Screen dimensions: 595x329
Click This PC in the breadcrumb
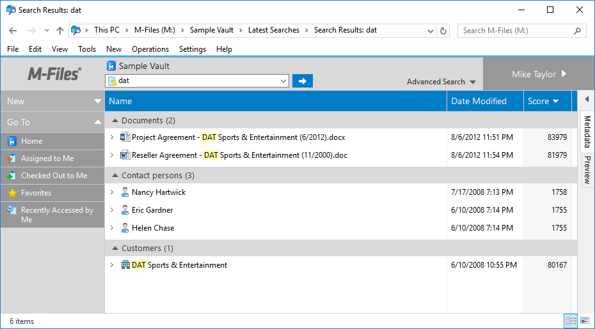[x=107, y=30]
